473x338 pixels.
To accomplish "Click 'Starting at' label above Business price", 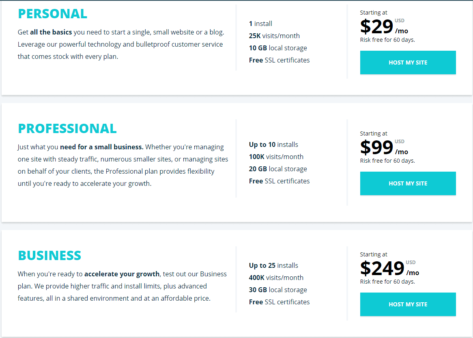I will point(373,254).
